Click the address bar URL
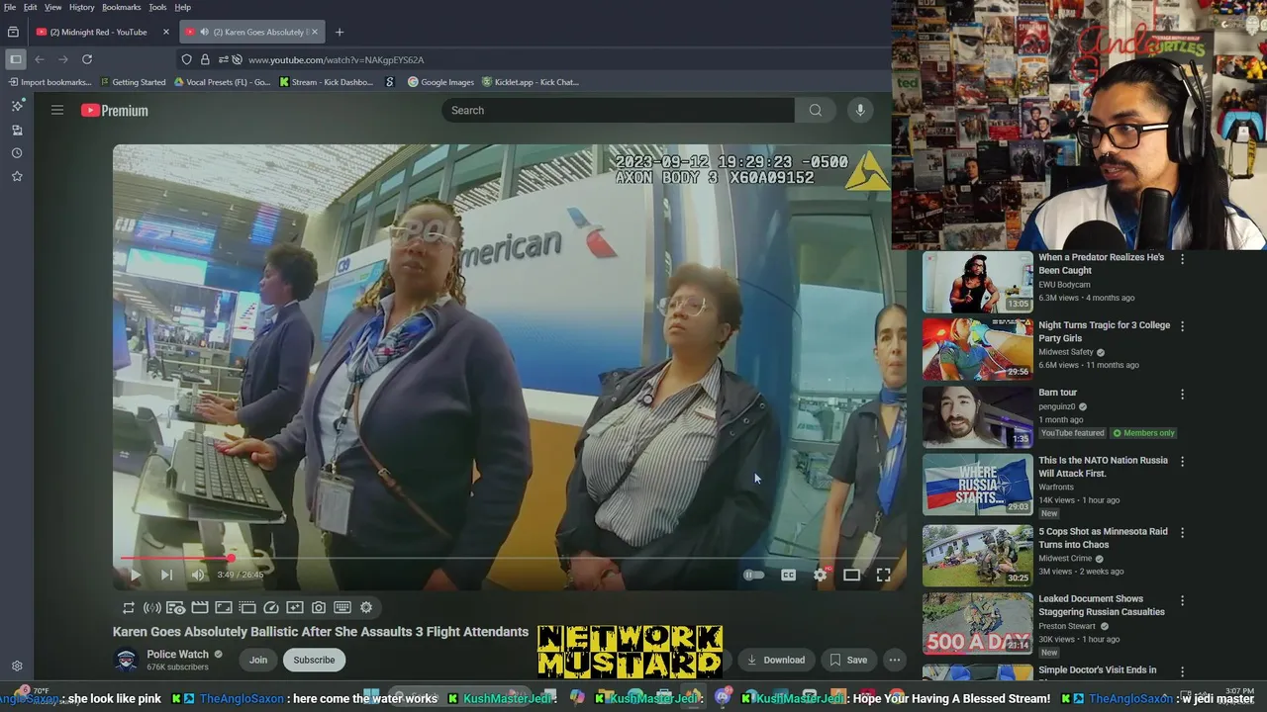Viewport: 1267px width, 712px height. [337, 59]
